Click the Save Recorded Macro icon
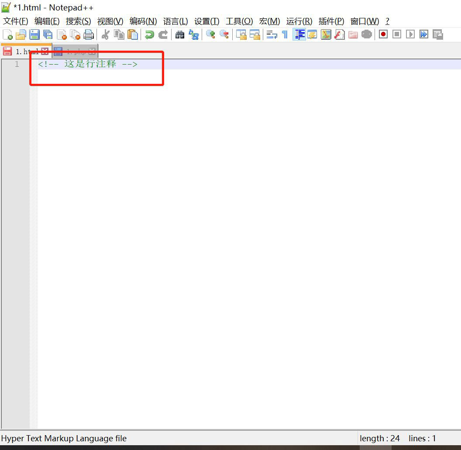 point(438,34)
